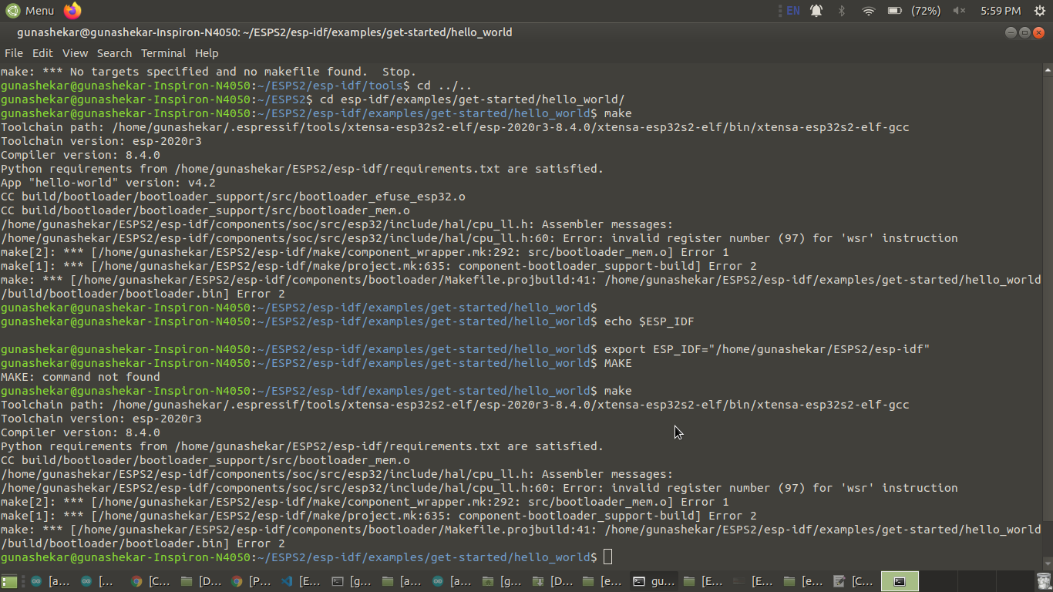The height and width of the screenshot is (592, 1053).
Task: Click the 'cd esp-idf/examples/get-started/hello_world/' command
Action: point(472,99)
